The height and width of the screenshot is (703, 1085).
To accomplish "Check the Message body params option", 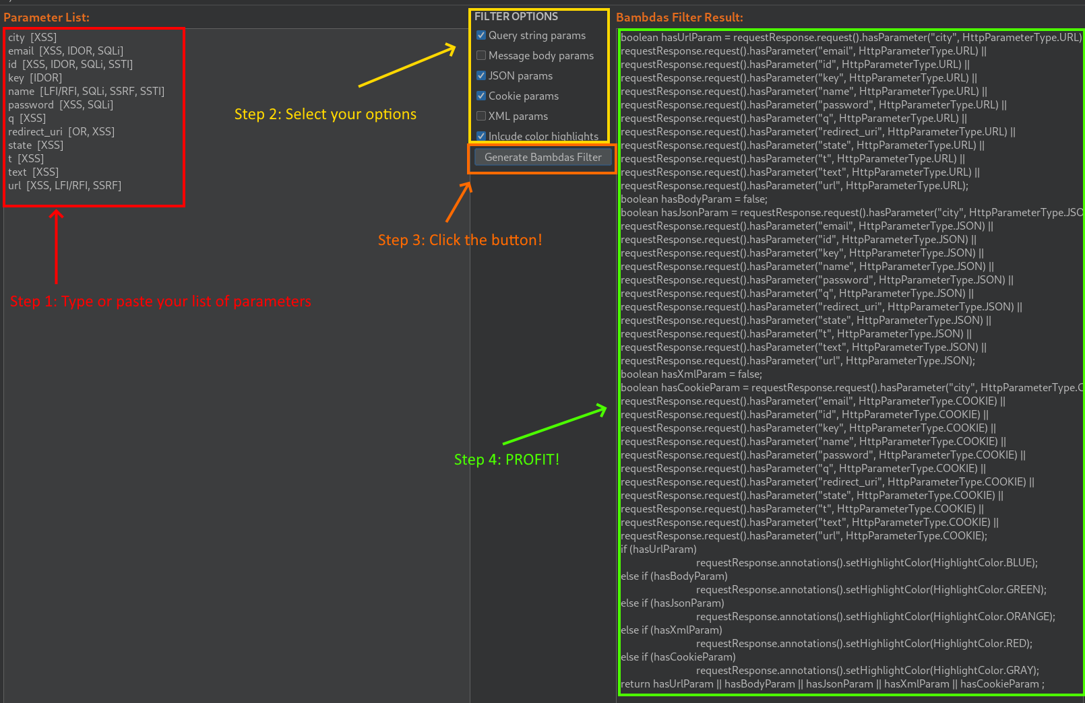I will (x=481, y=55).
